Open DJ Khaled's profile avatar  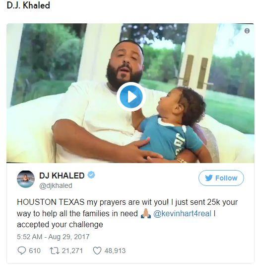26,179
